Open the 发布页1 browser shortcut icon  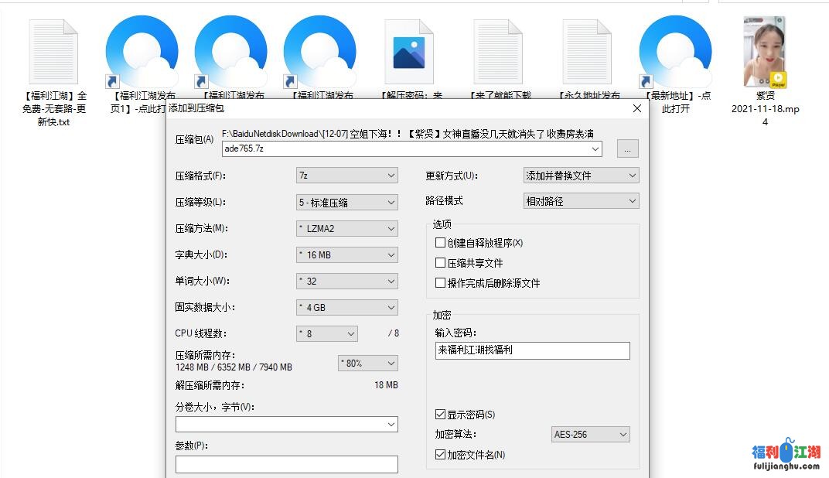coord(142,52)
